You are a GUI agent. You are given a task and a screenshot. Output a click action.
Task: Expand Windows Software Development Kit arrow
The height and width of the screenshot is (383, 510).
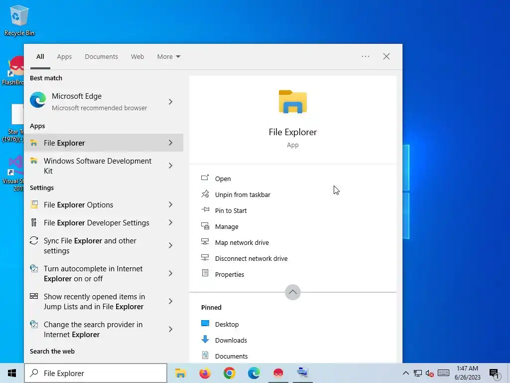click(x=170, y=166)
